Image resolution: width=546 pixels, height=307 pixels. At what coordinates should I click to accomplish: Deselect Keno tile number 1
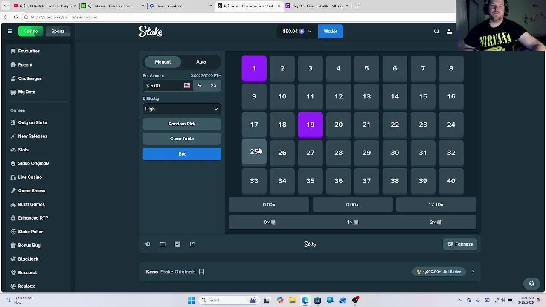tap(254, 68)
